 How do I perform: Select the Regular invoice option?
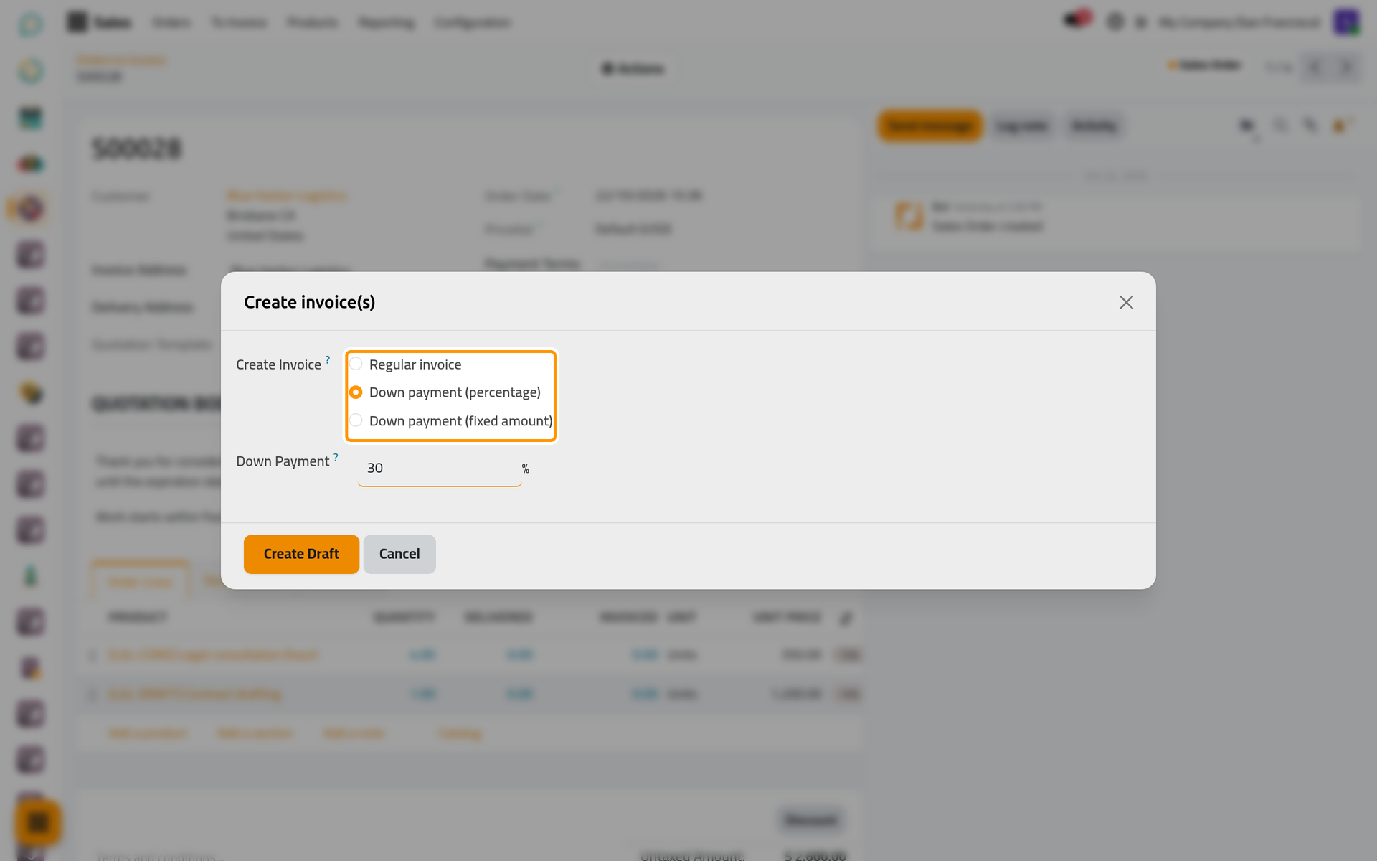356,364
